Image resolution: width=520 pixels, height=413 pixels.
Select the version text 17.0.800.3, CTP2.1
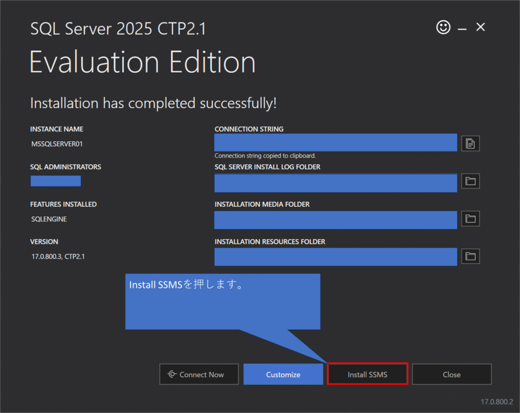[58, 257]
